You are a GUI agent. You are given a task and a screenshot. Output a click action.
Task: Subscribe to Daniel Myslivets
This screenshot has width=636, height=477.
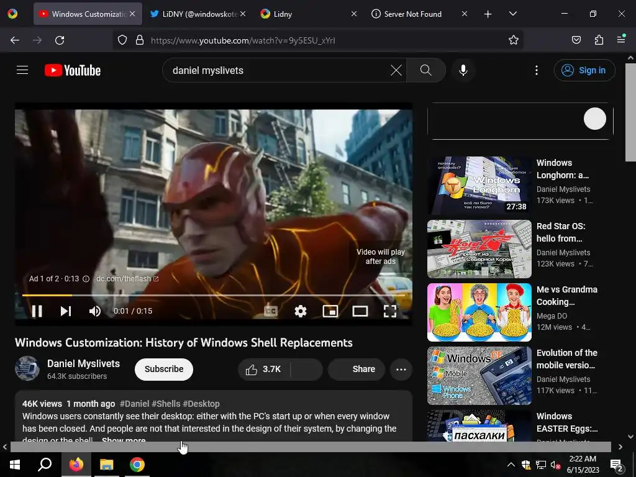[164, 369]
